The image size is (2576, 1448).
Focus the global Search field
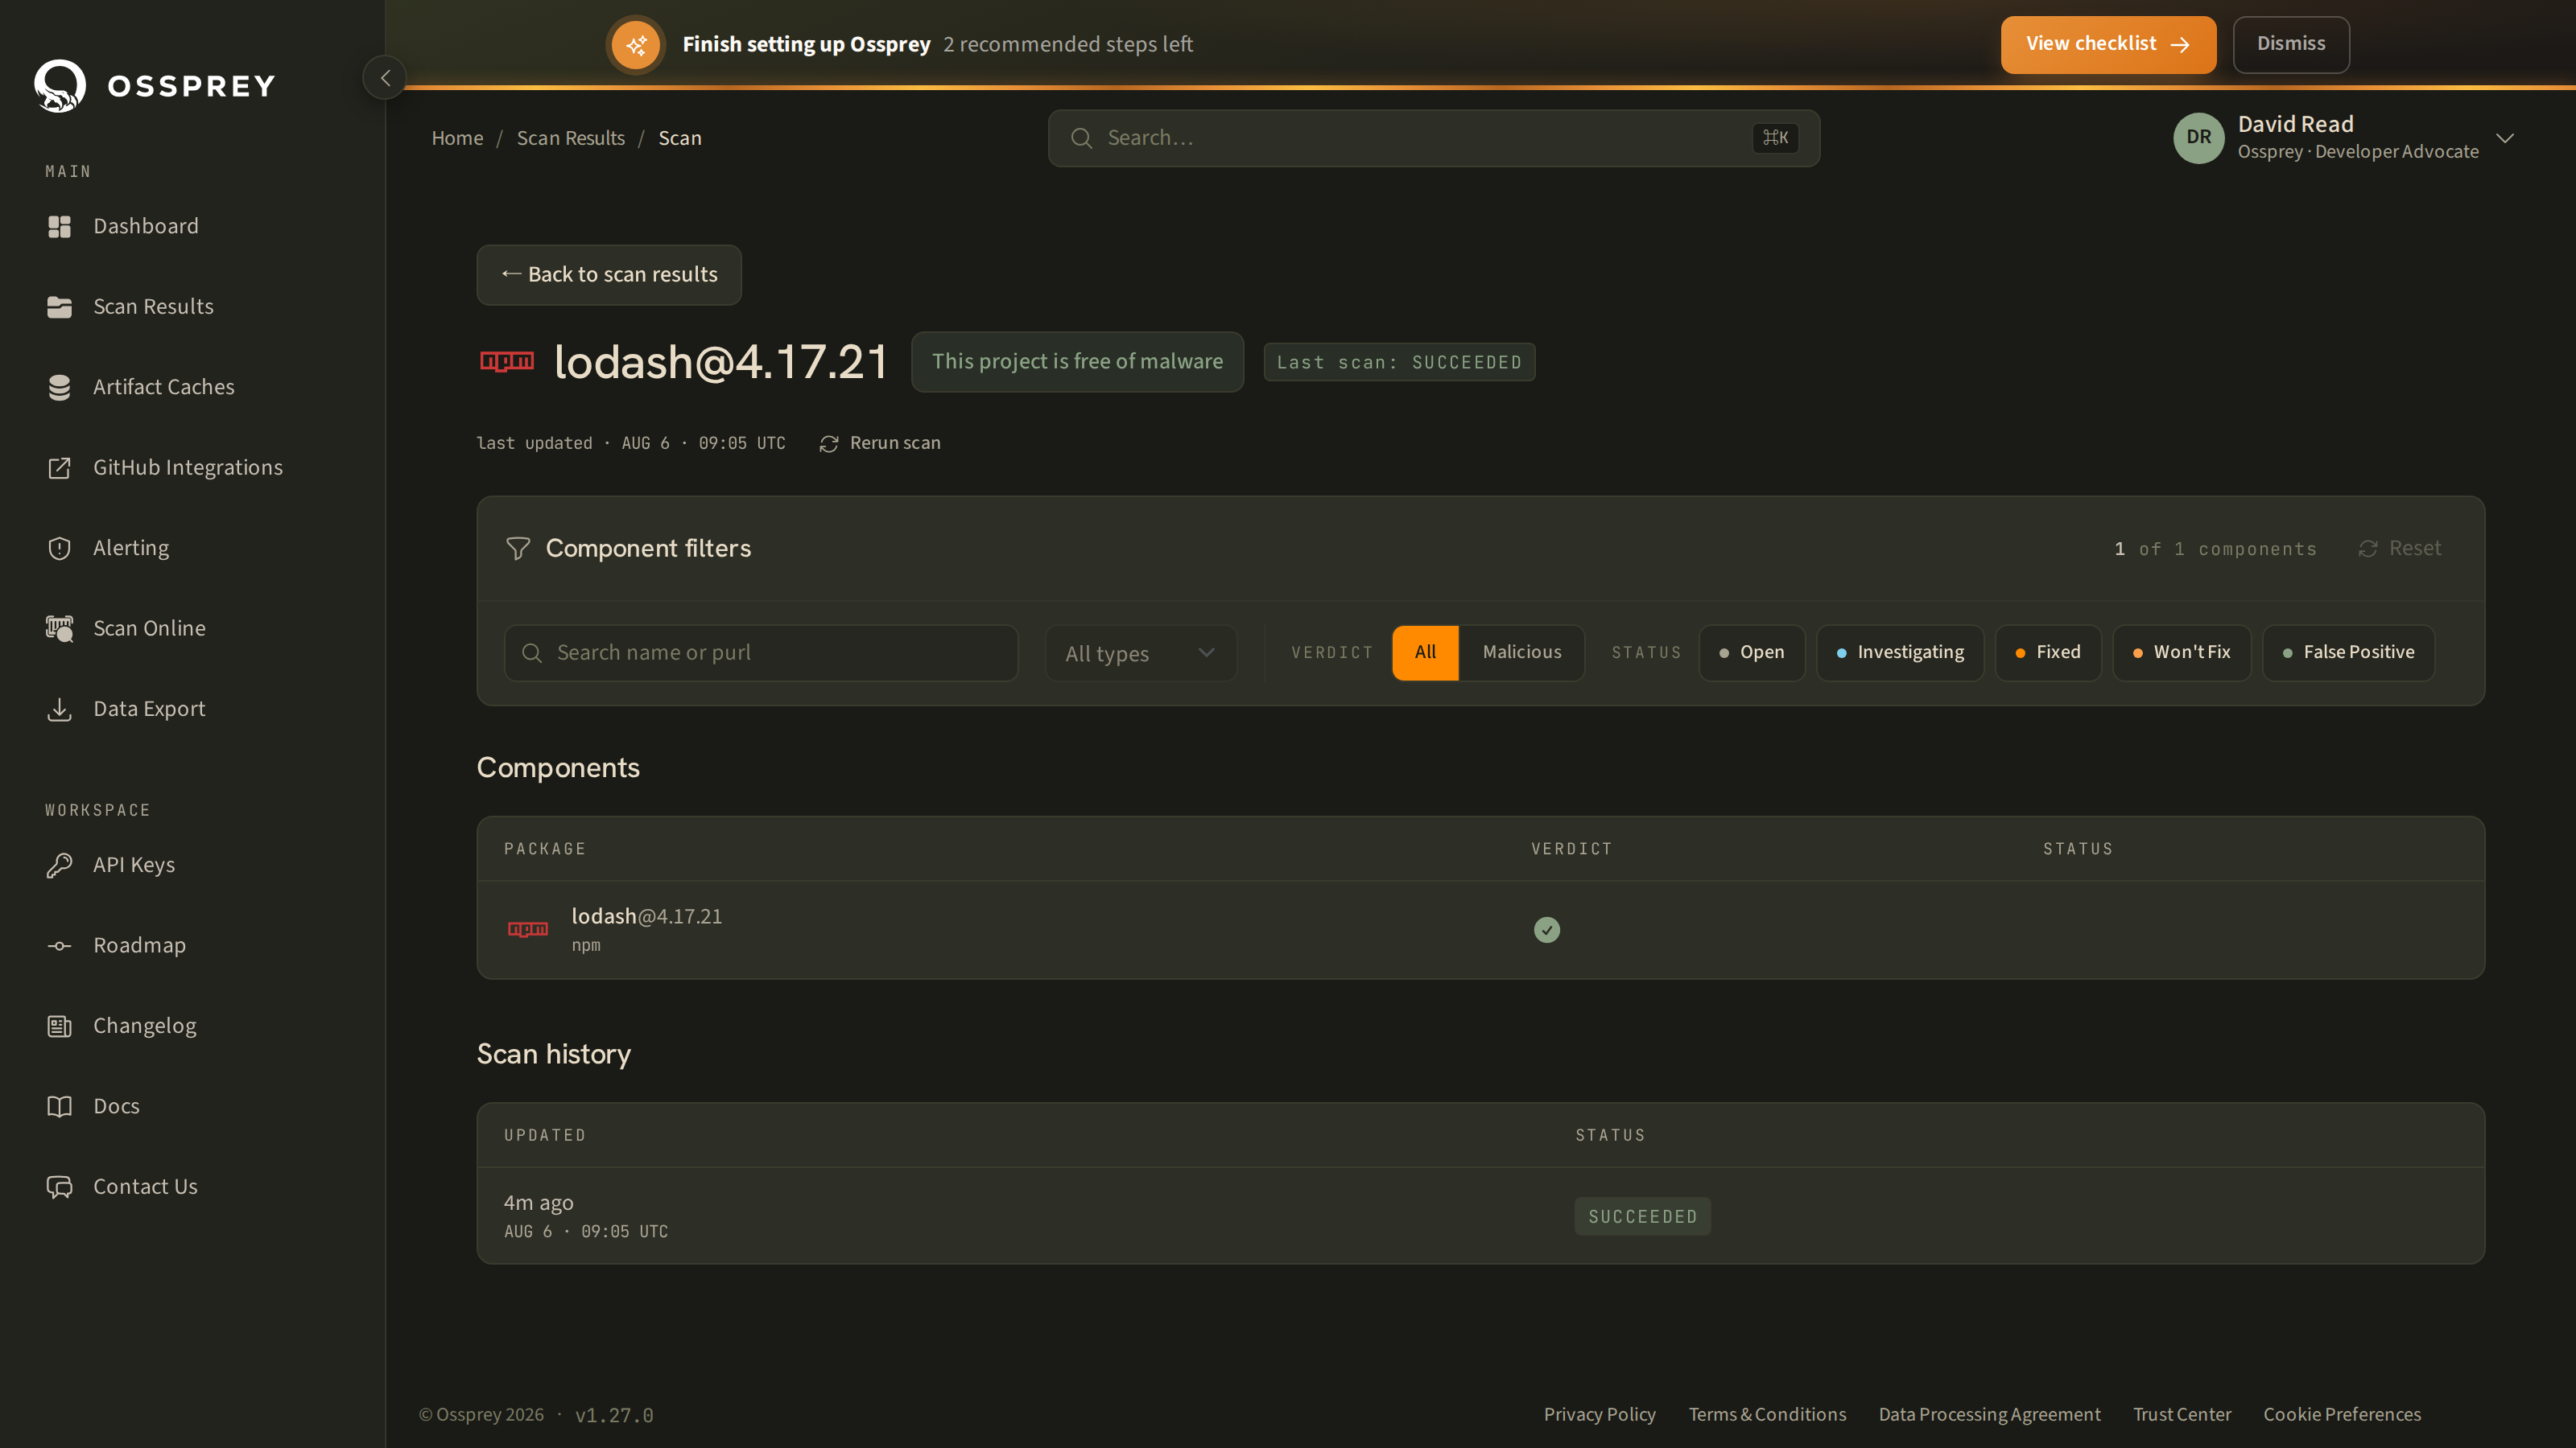coord(1433,138)
